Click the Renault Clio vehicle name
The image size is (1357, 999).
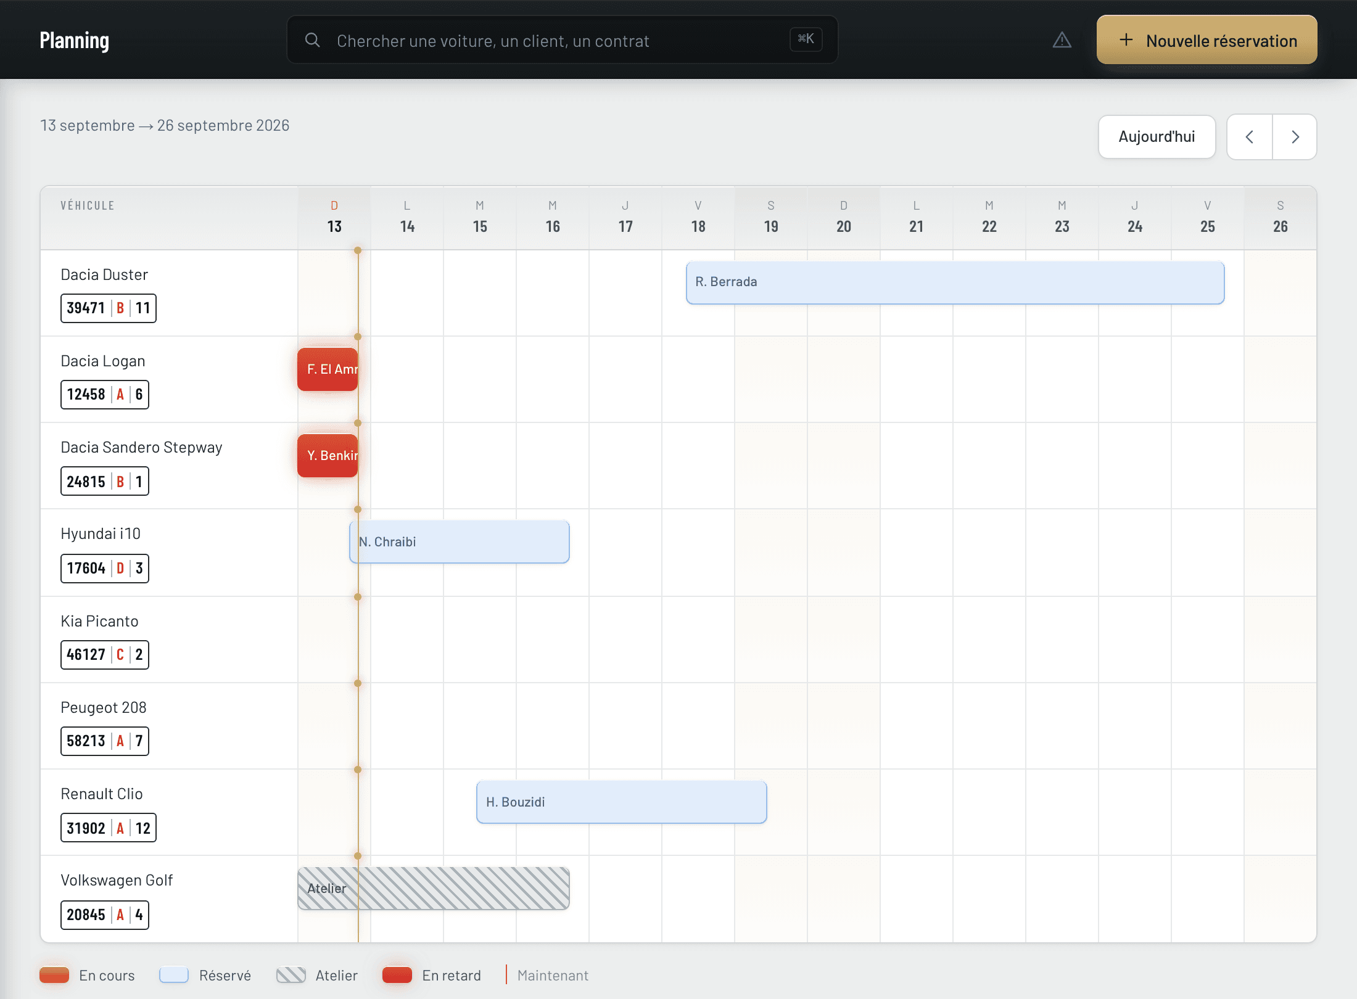pyautogui.click(x=102, y=794)
